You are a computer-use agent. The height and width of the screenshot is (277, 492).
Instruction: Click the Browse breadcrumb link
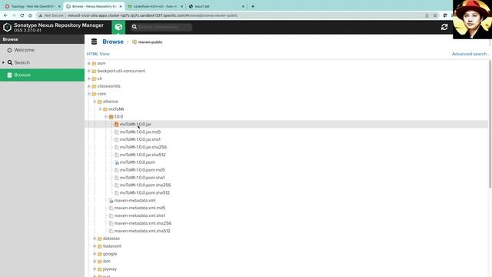click(x=113, y=42)
